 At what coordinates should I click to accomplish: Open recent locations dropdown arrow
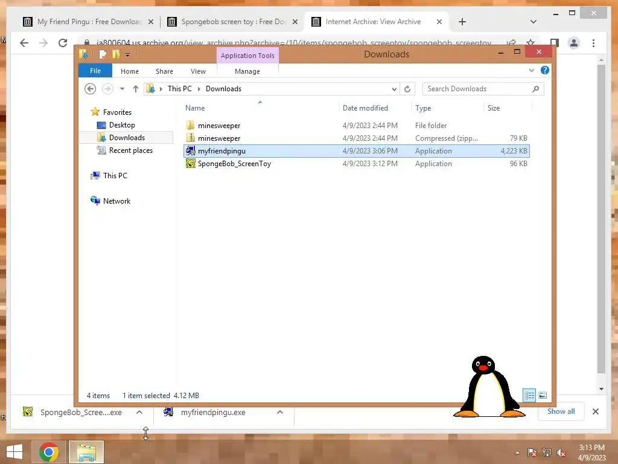coord(122,89)
